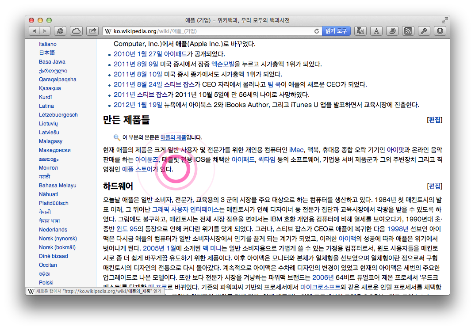Open the 2006년 link
The width and height of the screenshot is (475, 330).
(323, 277)
